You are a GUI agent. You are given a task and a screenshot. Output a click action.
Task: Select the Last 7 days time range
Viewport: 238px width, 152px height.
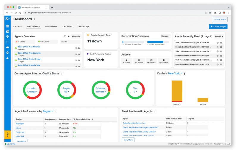pos(68,26)
